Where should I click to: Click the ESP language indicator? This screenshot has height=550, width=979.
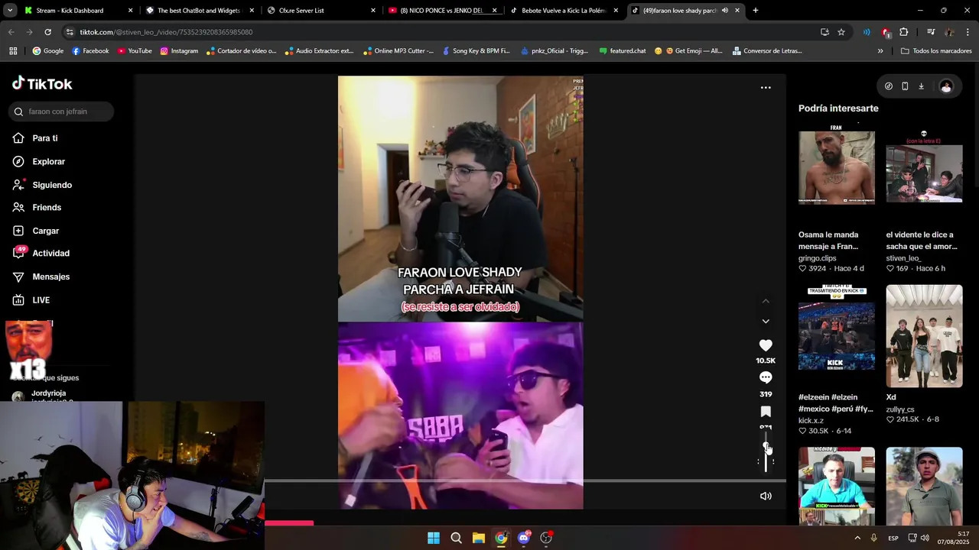pyautogui.click(x=893, y=539)
